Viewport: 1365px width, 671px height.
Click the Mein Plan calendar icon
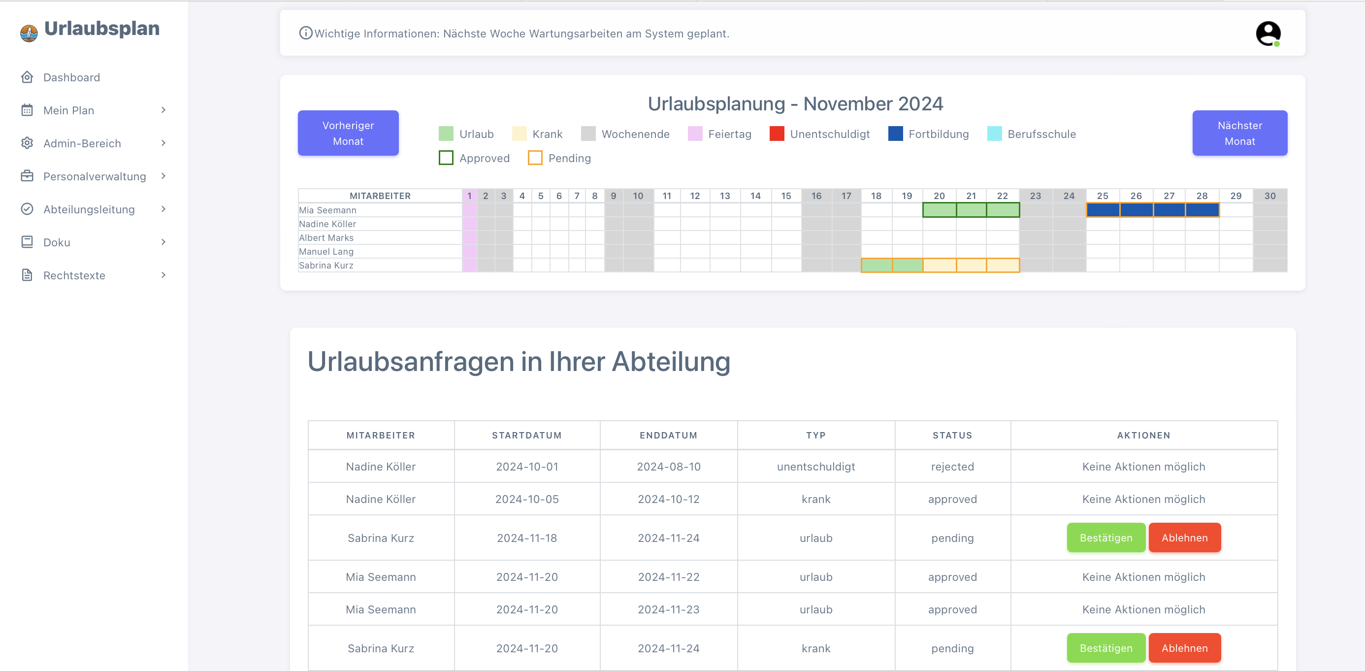[27, 110]
